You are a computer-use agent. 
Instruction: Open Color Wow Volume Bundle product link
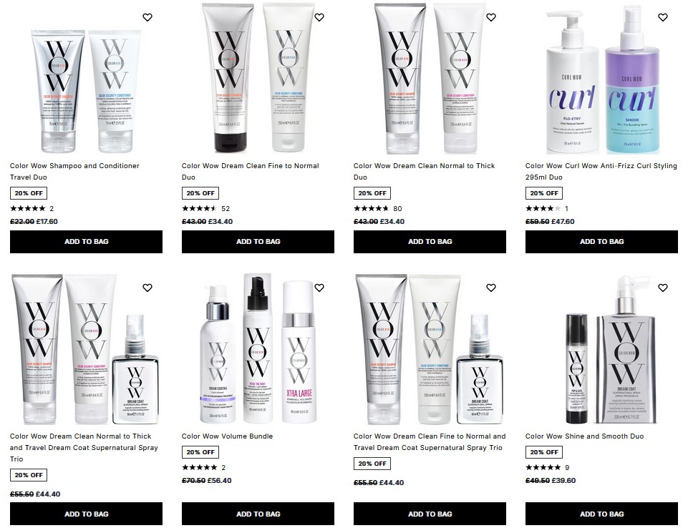click(x=227, y=436)
